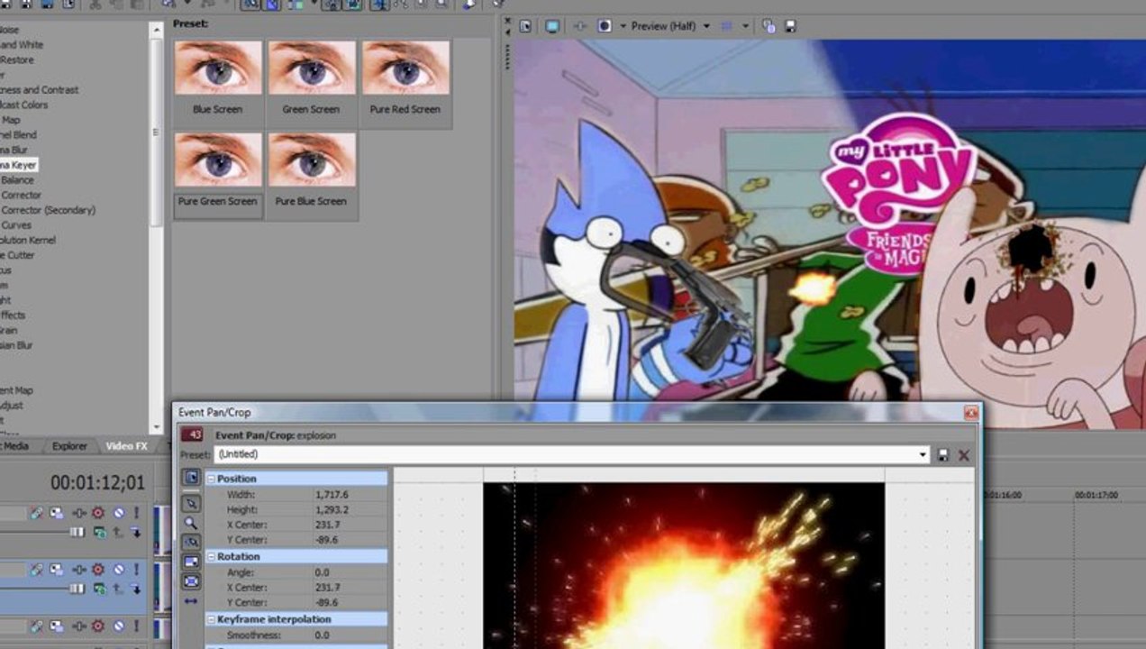Save the Pan/Crop preset
This screenshot has height=649, width=1146.
pyautogui.click(x=943, y=455)
